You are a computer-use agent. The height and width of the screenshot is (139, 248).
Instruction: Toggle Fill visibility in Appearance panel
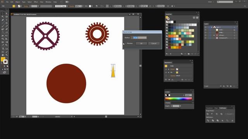click(166, 73)
